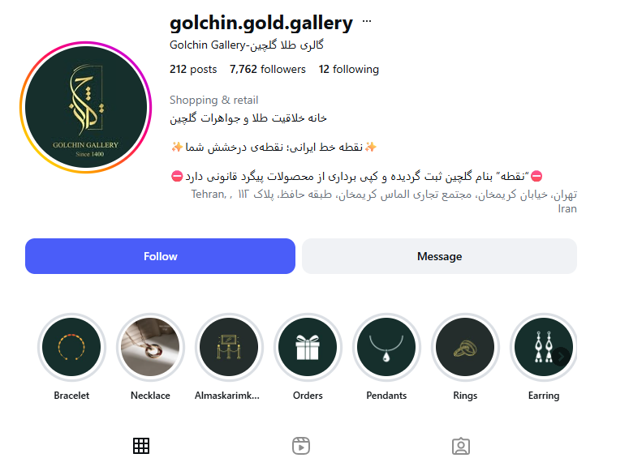This screenshot has width=629, height=458.
Task: View the 7,762 followers list
Action: click(x=268, y=70)
